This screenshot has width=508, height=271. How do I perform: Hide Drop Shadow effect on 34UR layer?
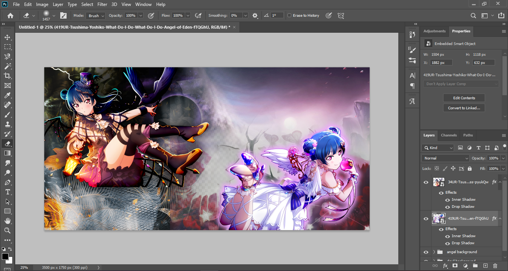click(447, 207)
